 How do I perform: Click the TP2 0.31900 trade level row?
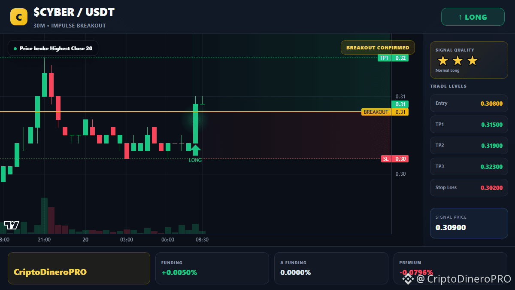pos(469,146)
